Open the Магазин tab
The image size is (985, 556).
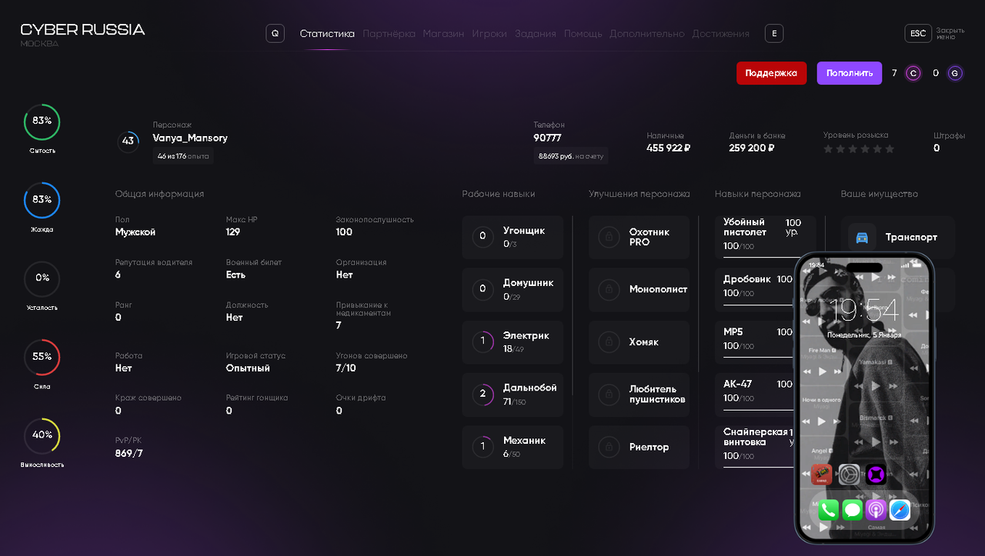click(x=443, y=34)
